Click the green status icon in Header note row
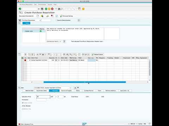The width and height of the screenshot is (169, 126). tap(40, 31)
